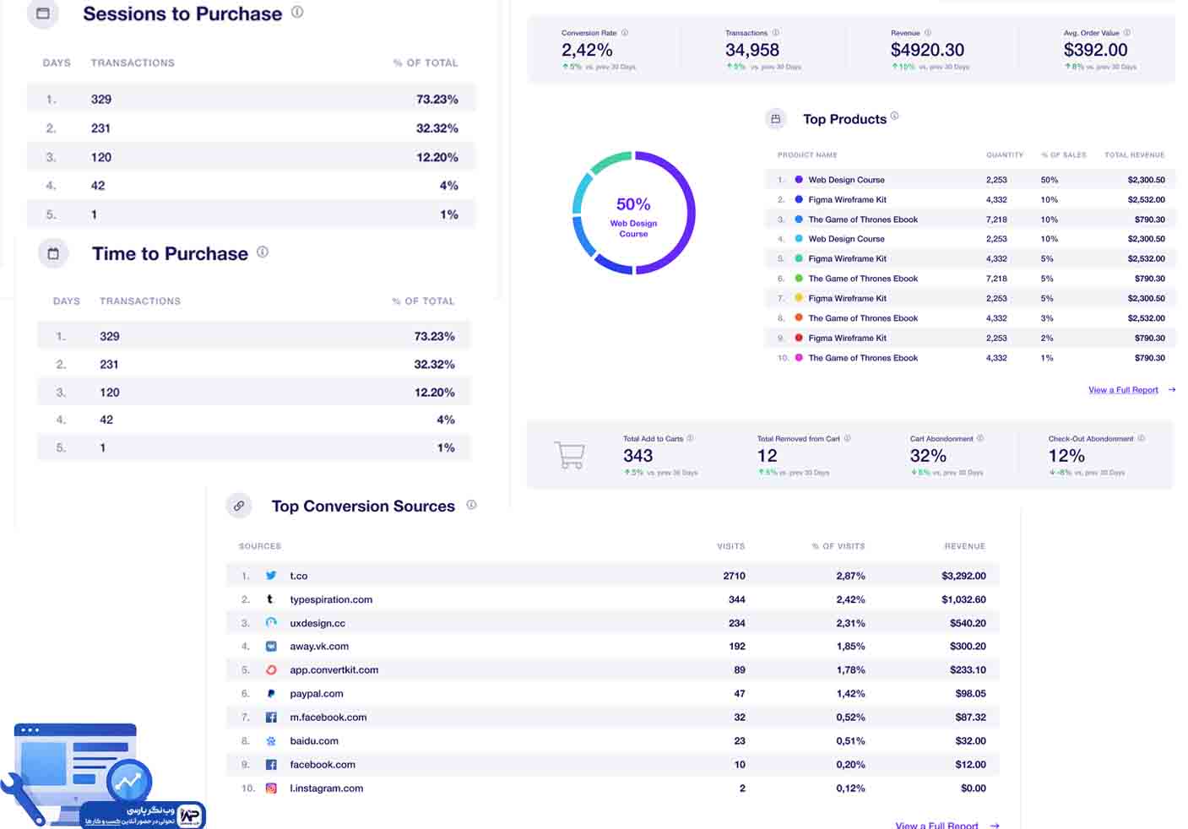Open the info tooltip beside Conversion Rate
The width and height of the screenshot is (1188, 829).
(624, 33)
